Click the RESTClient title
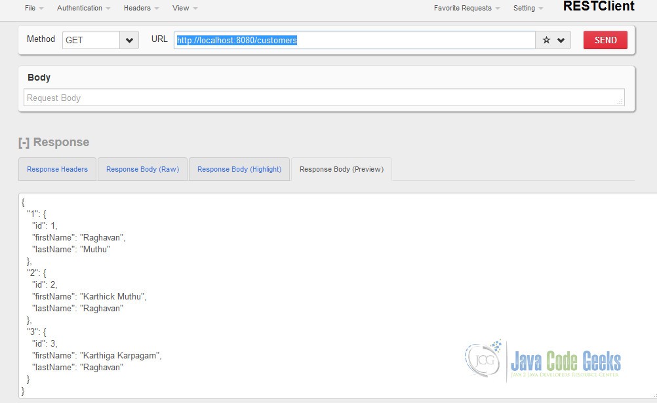This screenshot has height=403, width=657. (599, 7)
